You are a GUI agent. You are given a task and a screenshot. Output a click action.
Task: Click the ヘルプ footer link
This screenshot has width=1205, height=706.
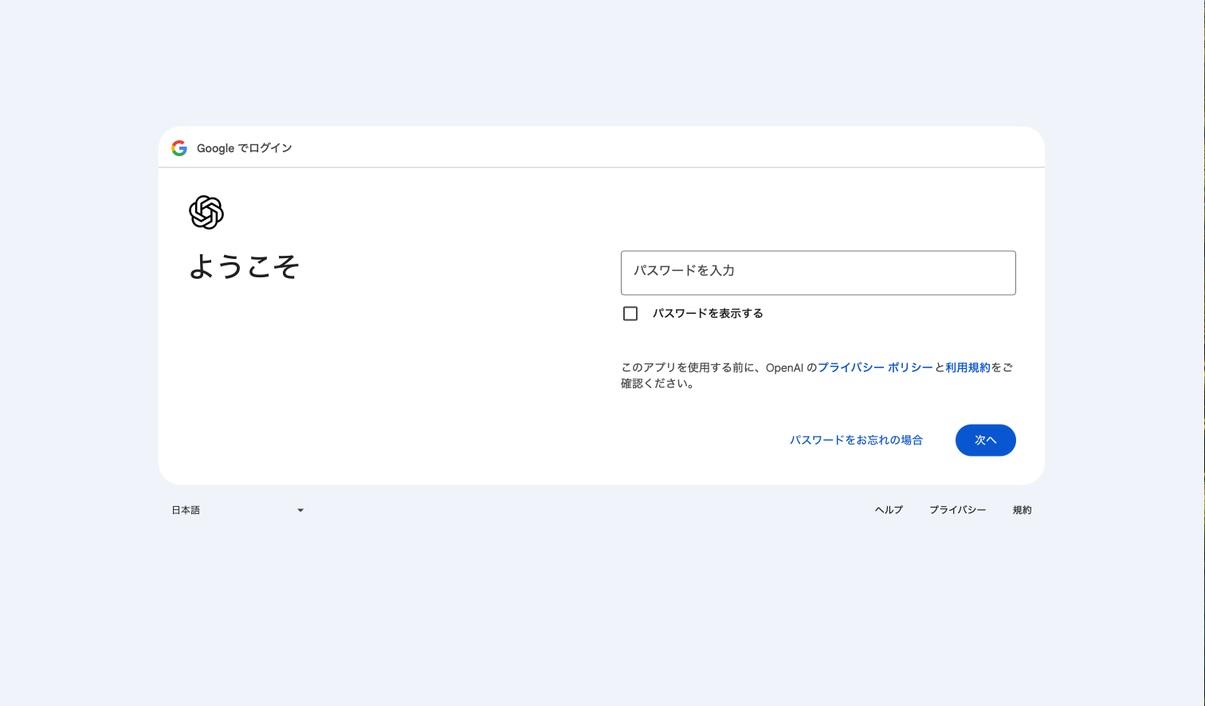[x=888, y=510]
